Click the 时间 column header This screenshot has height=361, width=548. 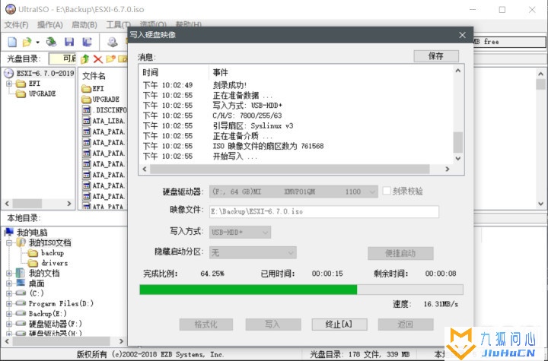pyautogui.click(x=150, y=72)
